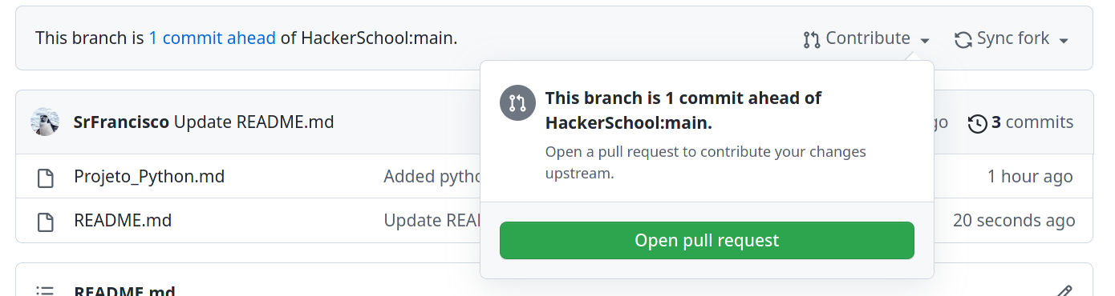This screenshot has height=296, width=1115.
Task: Open the README.md file in the list
Action: tap(123, 220)
